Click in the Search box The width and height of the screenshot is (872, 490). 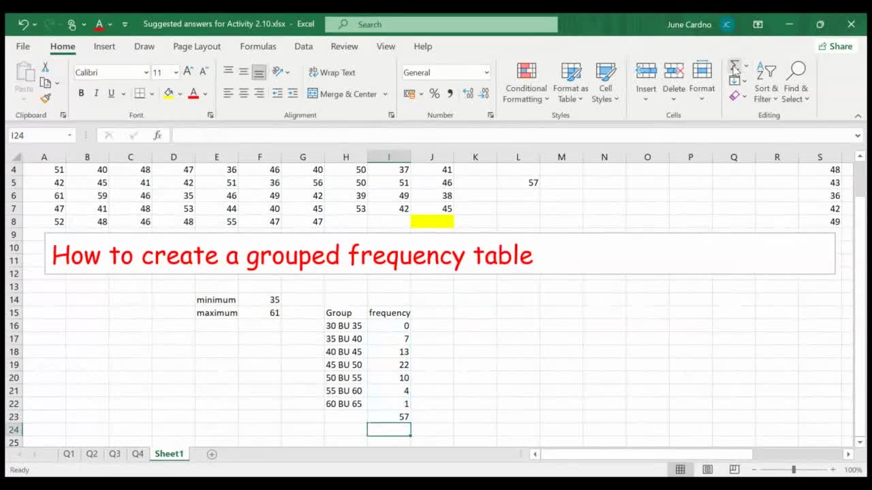(441, 24)
